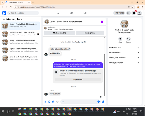Viewport: 145px width, 116px height.
Task: Click More options button
Action: point(90,33)
